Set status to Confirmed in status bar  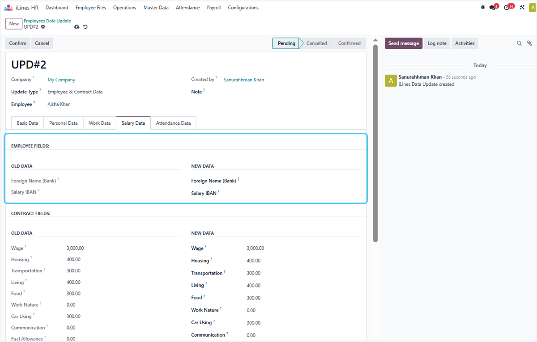click(349, 43)
